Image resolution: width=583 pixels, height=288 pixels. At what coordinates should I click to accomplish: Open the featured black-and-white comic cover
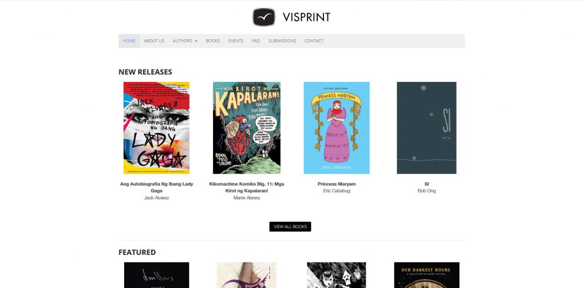(x=336, y=275)
